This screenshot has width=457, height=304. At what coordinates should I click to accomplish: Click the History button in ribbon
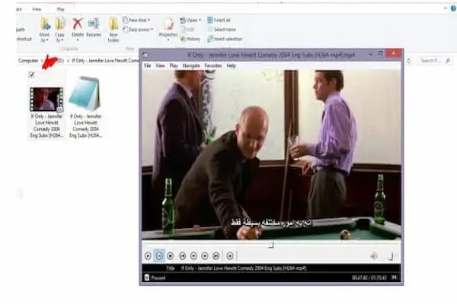[x=190, y=39]
